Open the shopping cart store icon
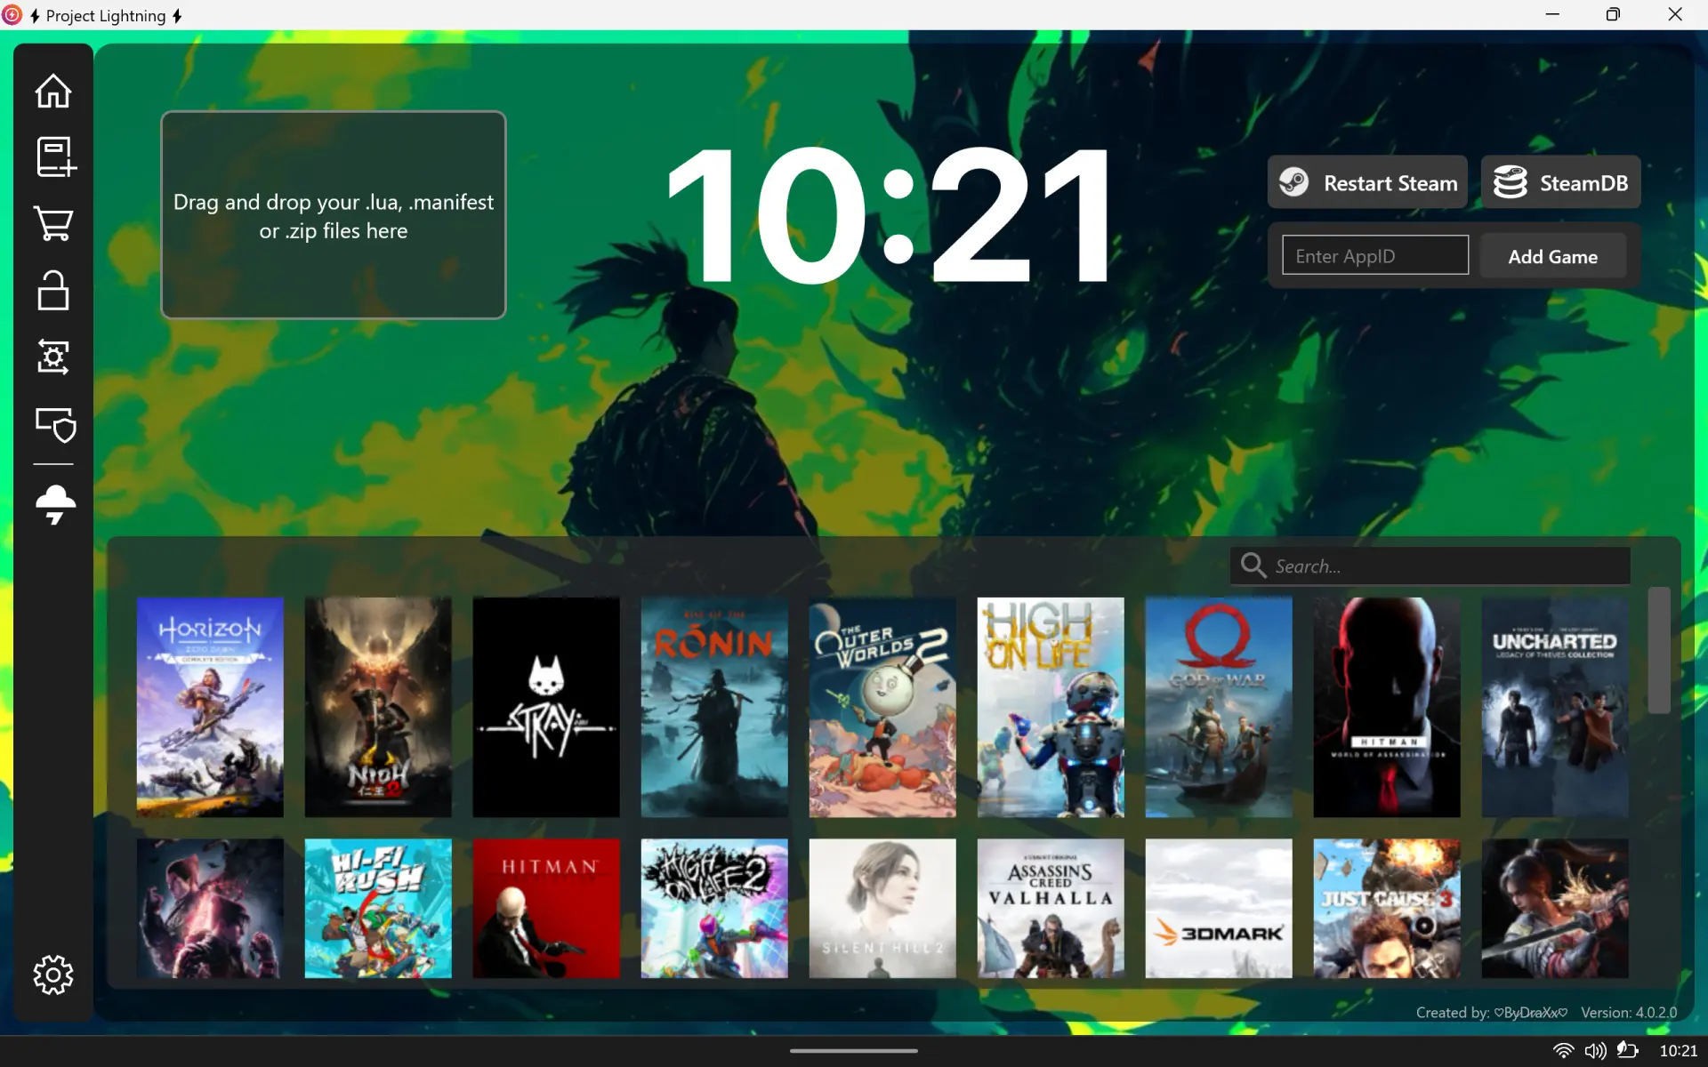1708x1067 pixels. point(53,223)
